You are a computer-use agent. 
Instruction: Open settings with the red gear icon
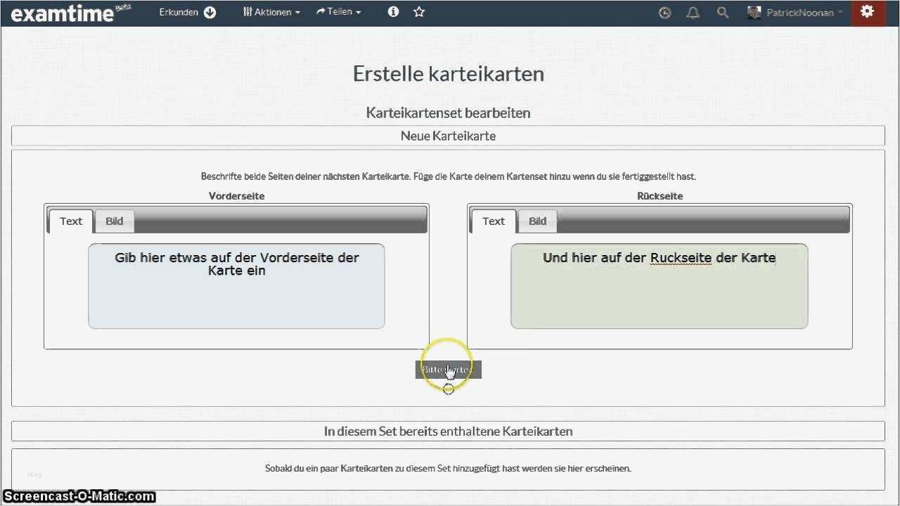click(x=867, y=12)
